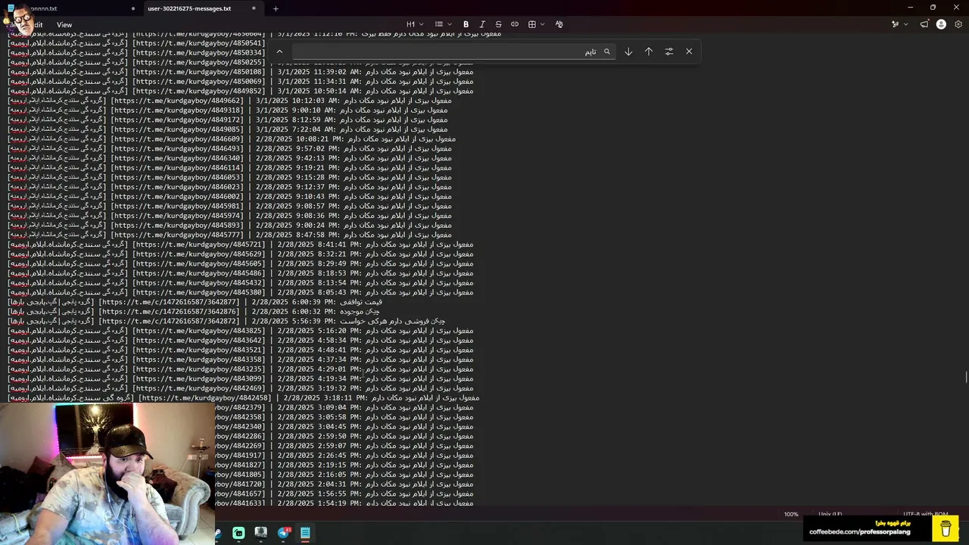This screenshot has width=969, height=545.
Task: Click link text 1472616587/3642872
Action: coord(171,321)
